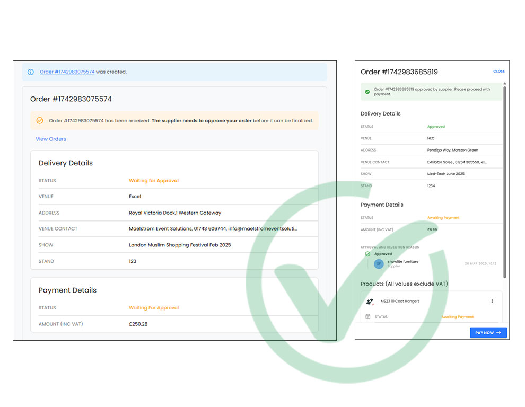Click truncated Exhibitor Sales venue contact
This screenshot has width=525, height=407.
tap(457, 162)
